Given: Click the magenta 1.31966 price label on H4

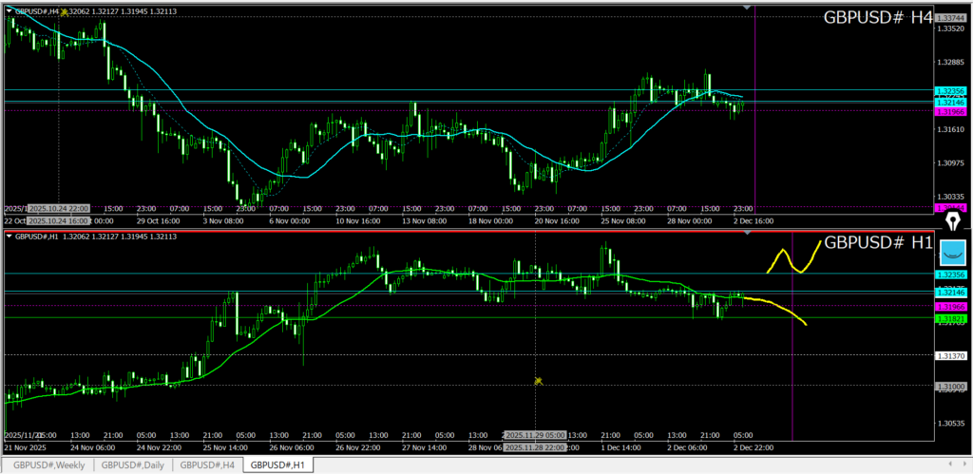Looking at the screenshot, I should tap(950, 110).
